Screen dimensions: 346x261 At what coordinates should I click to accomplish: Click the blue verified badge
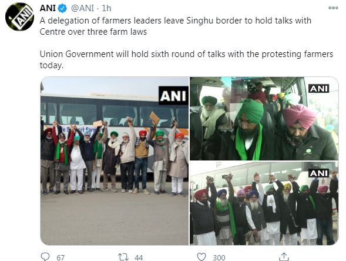click(x=62, y=9)
